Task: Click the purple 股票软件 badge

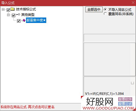Action: 125,99
